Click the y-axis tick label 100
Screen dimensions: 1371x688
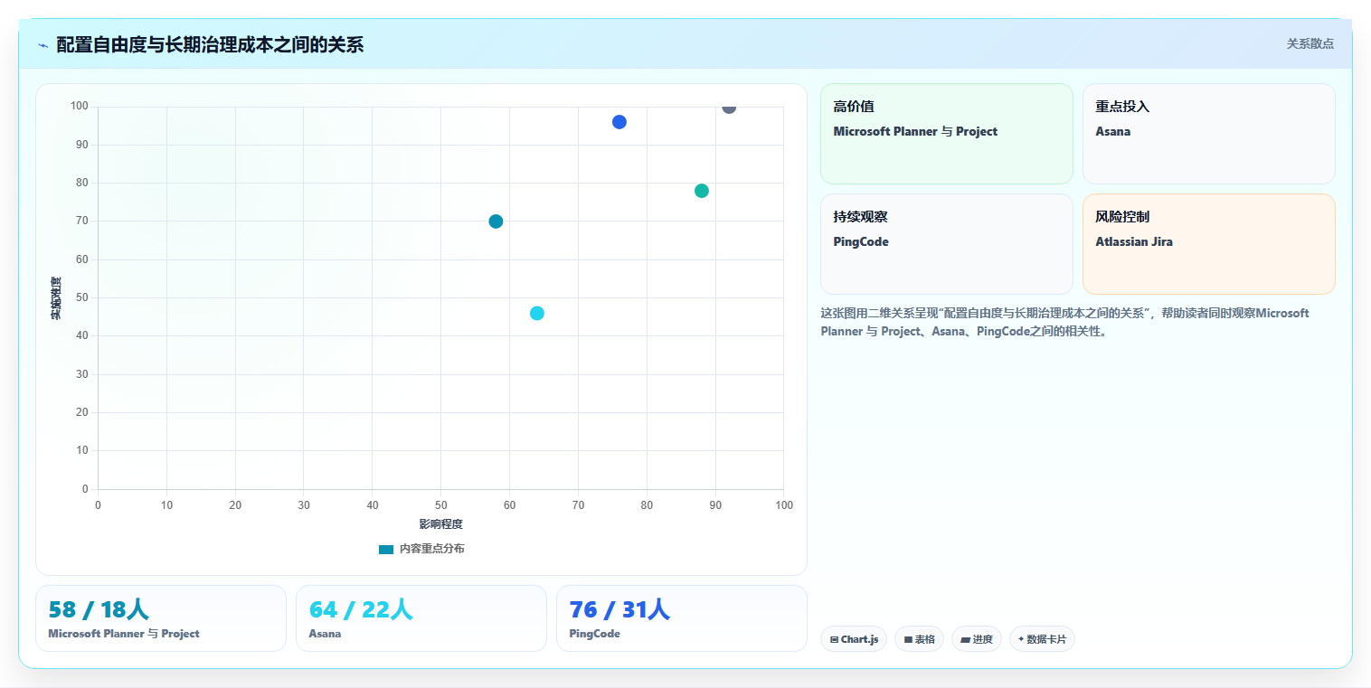coord(80,106)
